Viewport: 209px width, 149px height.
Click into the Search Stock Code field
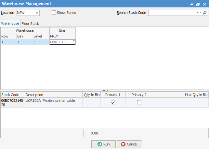click(x=172, y=13)
